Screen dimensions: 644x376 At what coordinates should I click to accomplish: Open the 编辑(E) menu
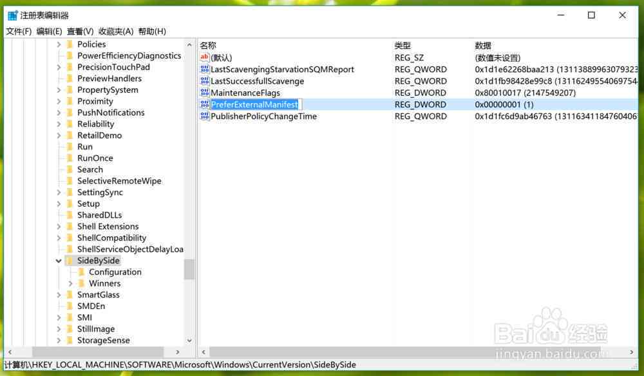50,31
